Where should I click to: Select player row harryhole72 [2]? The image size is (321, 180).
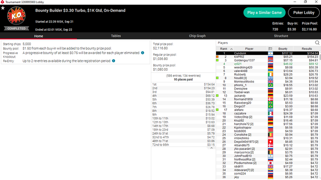pyautogui.click(x=267, y=124)
